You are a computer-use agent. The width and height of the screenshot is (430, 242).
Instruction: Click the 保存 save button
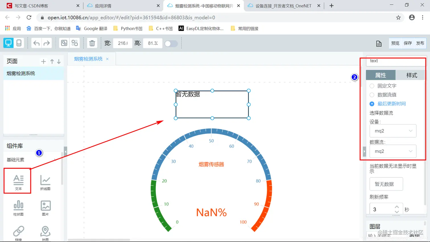[x=408, y=43]
